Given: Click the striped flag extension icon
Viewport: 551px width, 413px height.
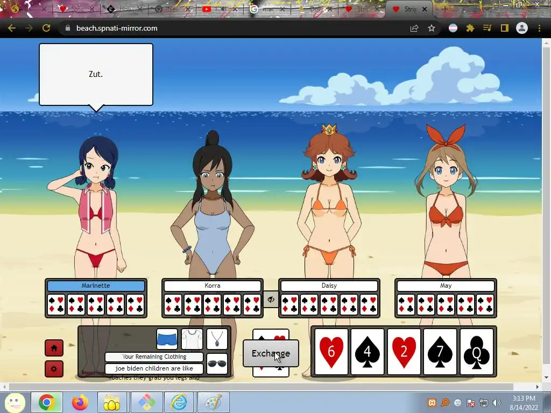Looking at the screenshot, I should point(453,28).
